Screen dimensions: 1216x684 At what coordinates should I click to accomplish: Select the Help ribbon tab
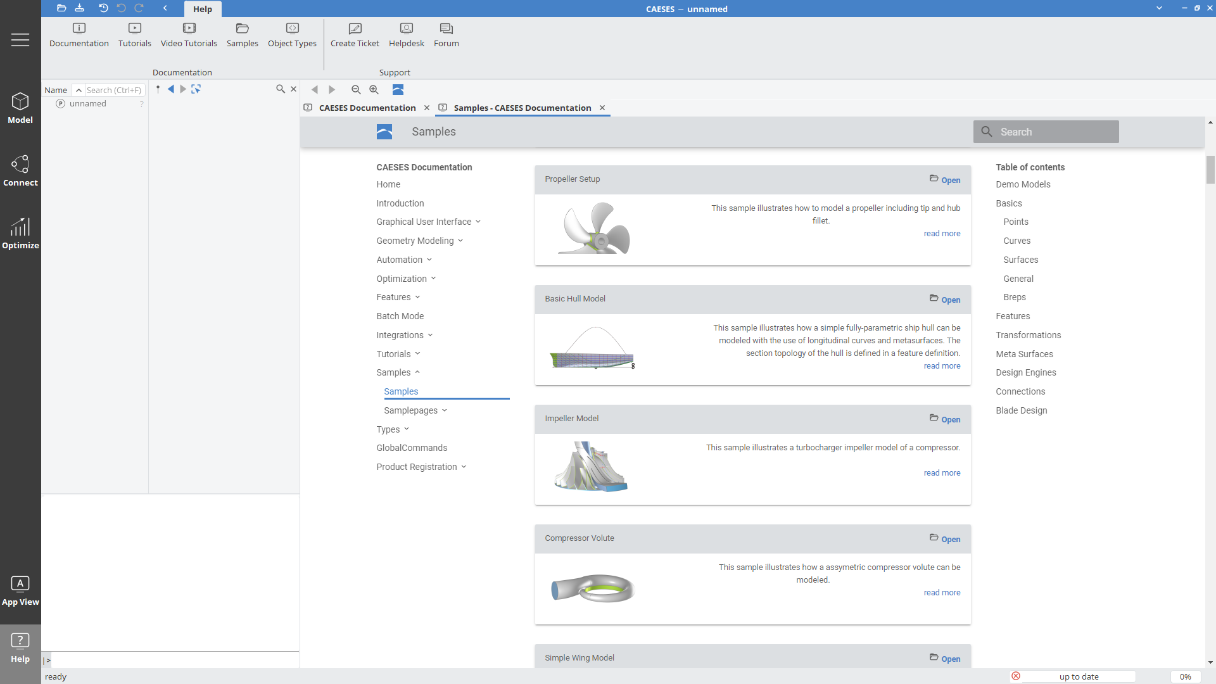[203, 9]
